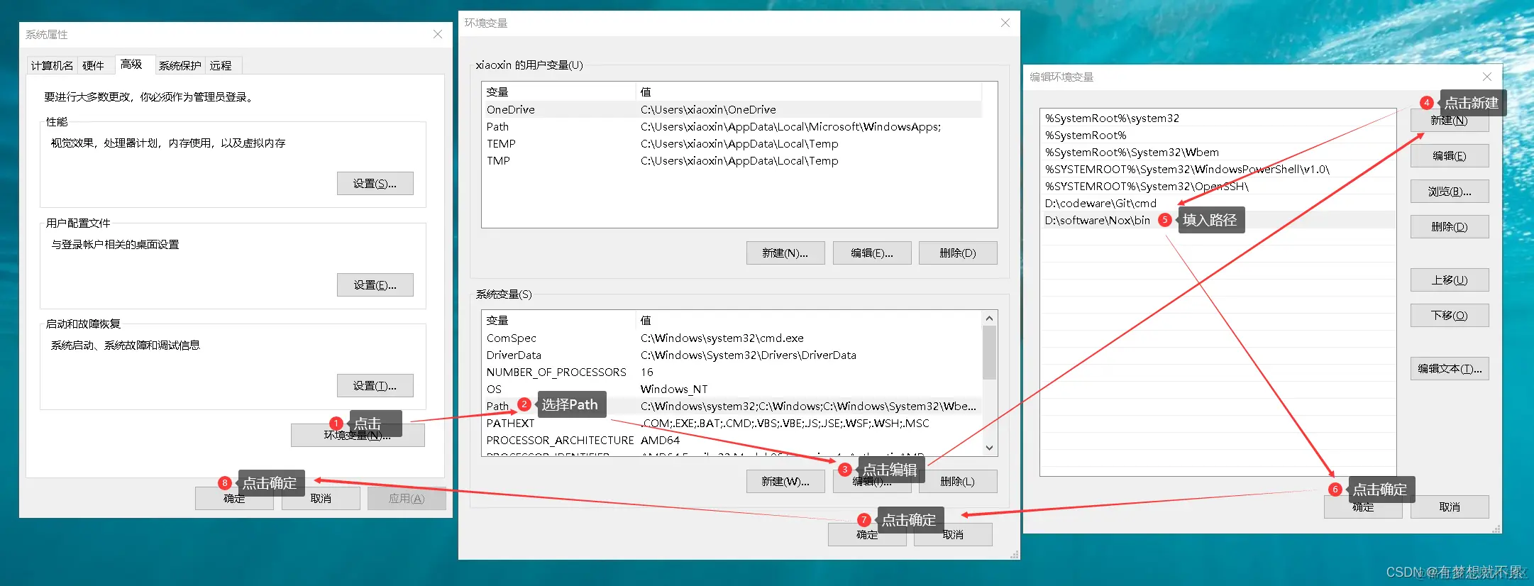Close the 编辑环境变量 window
This screenshot has height=586, width=1534.
click(x=1487, y=77)
